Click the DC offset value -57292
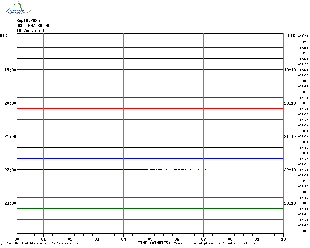 [303, 181]
